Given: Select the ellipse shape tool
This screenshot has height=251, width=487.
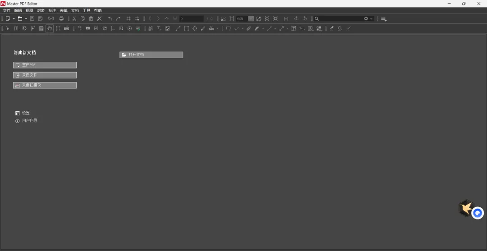Looking at the screenshot, I should (195, 28).
